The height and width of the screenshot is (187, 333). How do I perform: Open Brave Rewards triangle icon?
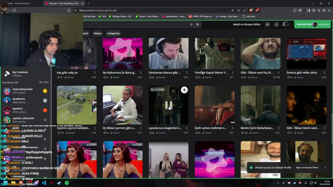[x=257, y=10]
